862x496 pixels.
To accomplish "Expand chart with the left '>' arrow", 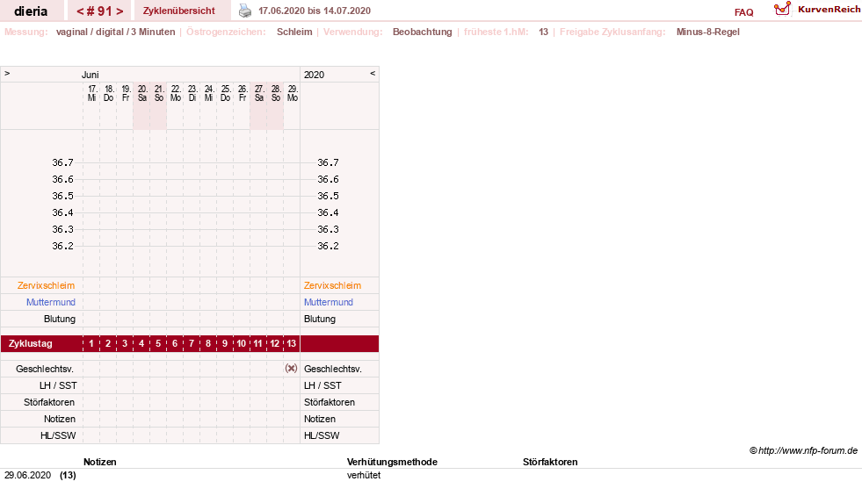I will 7,73.
